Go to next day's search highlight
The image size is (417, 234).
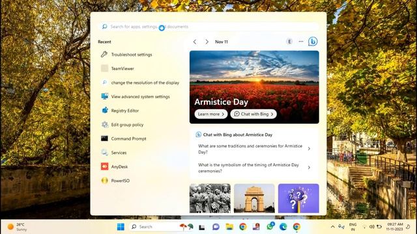coord(207,42)
